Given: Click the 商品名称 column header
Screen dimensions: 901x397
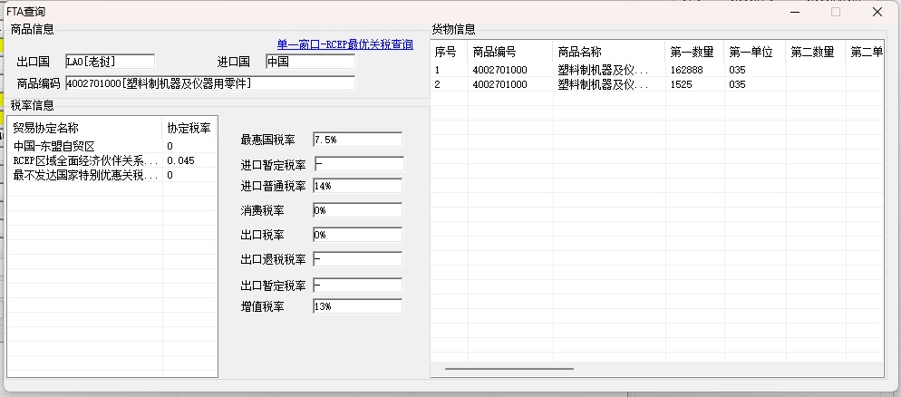Looking at the screenshot, I should click(609, 53).
